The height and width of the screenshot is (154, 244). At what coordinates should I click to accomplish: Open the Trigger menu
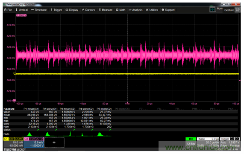pos(56,10)
